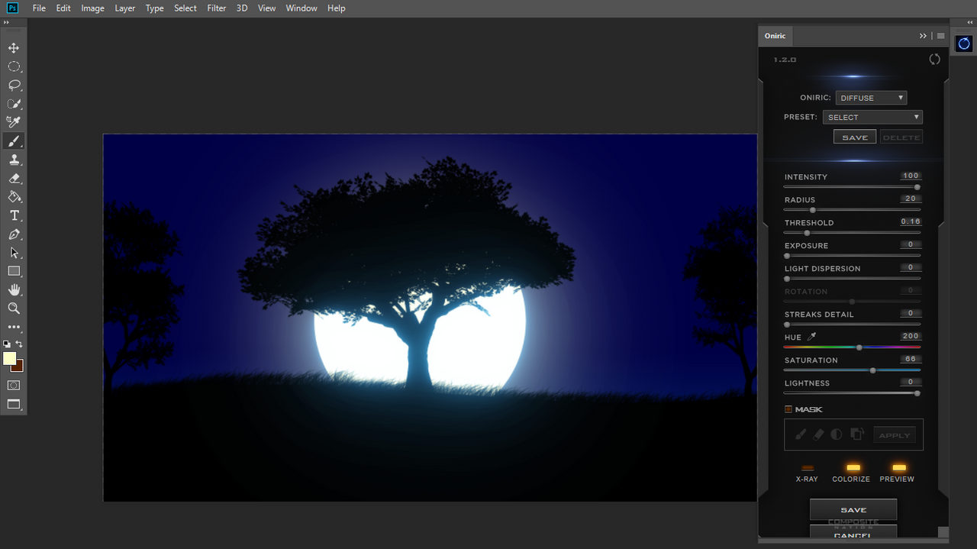Screen dimensions: 977x549
Task: Enable the Mask checkbox
Action: 788,409
